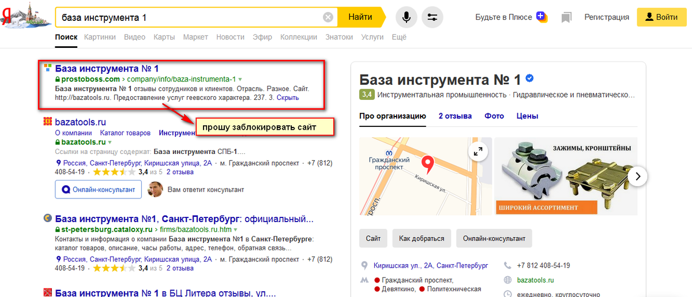Click consultant avatar photo
The width and height of the screenshot is (692, 297).
point(155,189)
